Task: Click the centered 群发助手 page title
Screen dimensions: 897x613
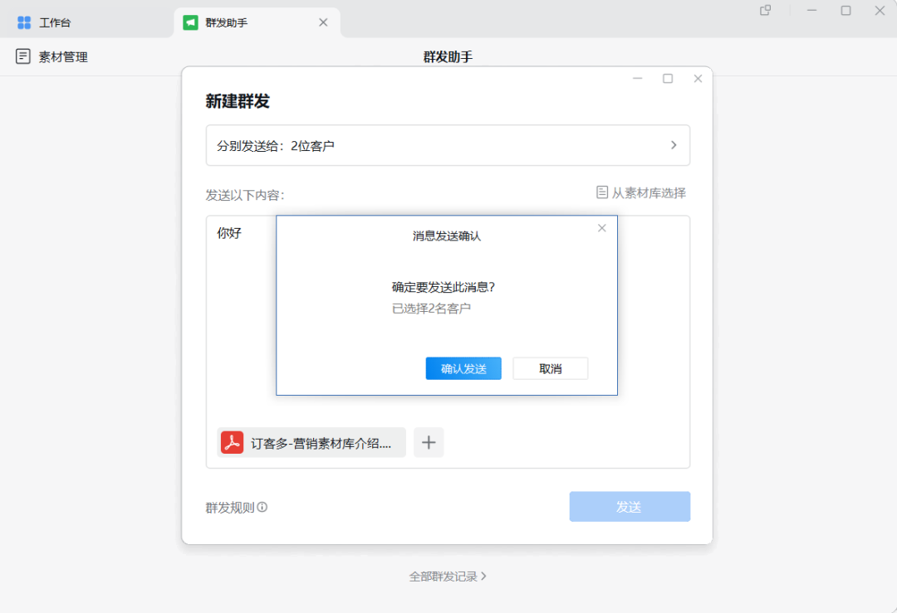Action: 448,56
